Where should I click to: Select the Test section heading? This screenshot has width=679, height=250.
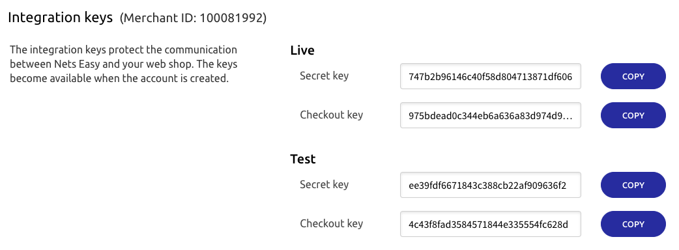[303, 159]
